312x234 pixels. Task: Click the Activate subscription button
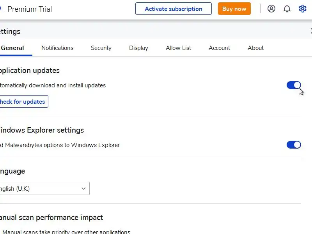173,9
